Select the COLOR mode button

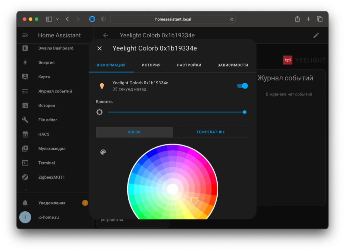click(134, 132)
